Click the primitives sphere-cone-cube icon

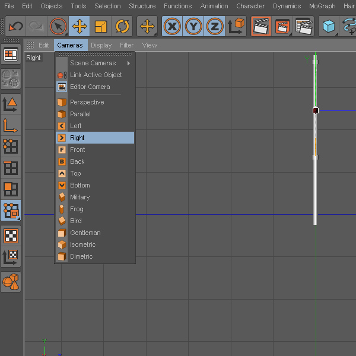click(x=11, y=282)
